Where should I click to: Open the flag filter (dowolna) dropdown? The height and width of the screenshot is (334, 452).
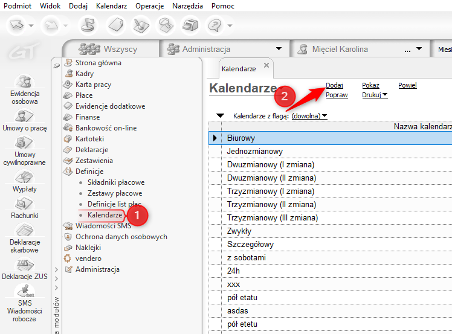tap(309, 116)
